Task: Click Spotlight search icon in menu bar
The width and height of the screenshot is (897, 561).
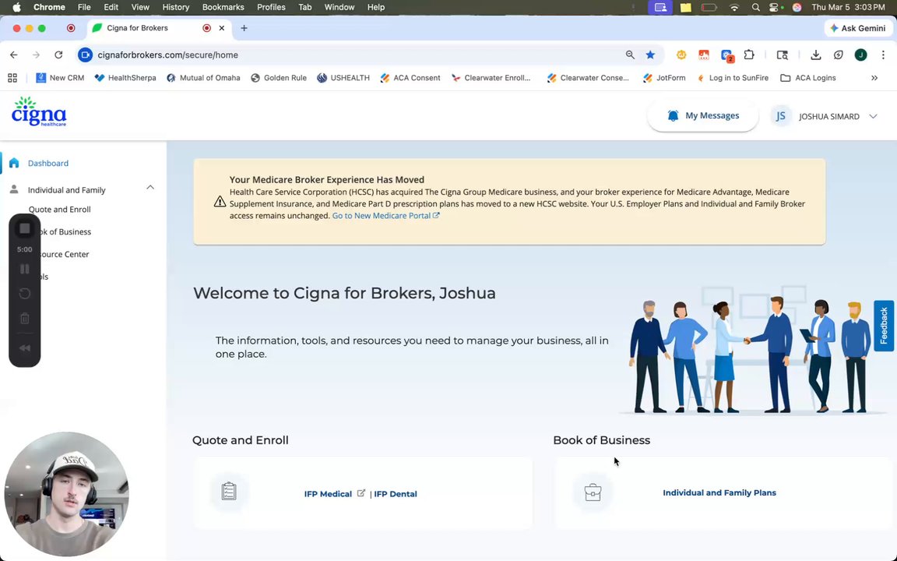Action: click(756, 8)
